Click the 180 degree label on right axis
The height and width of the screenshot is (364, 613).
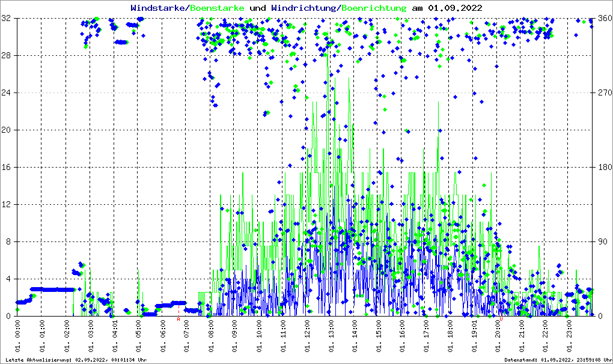pyautogui.click(x=604, y=168)
